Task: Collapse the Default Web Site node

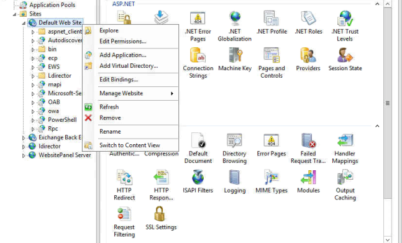Action: point(24,24)
